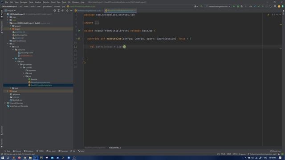Click Expand All icon in the Project panel header
285x160 pixels.
pyautogui.click(x=58, y=11)
